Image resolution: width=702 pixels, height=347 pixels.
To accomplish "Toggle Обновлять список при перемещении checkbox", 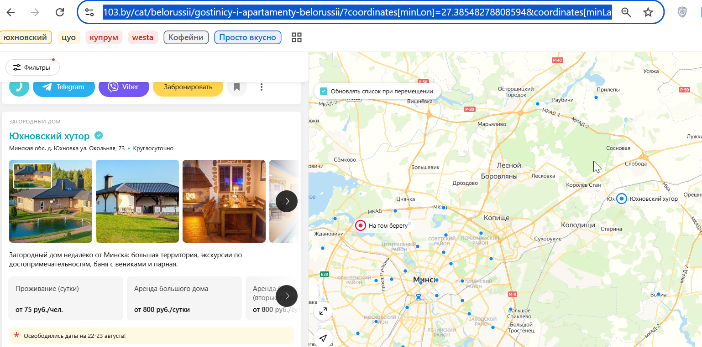I will pos(324,91).
